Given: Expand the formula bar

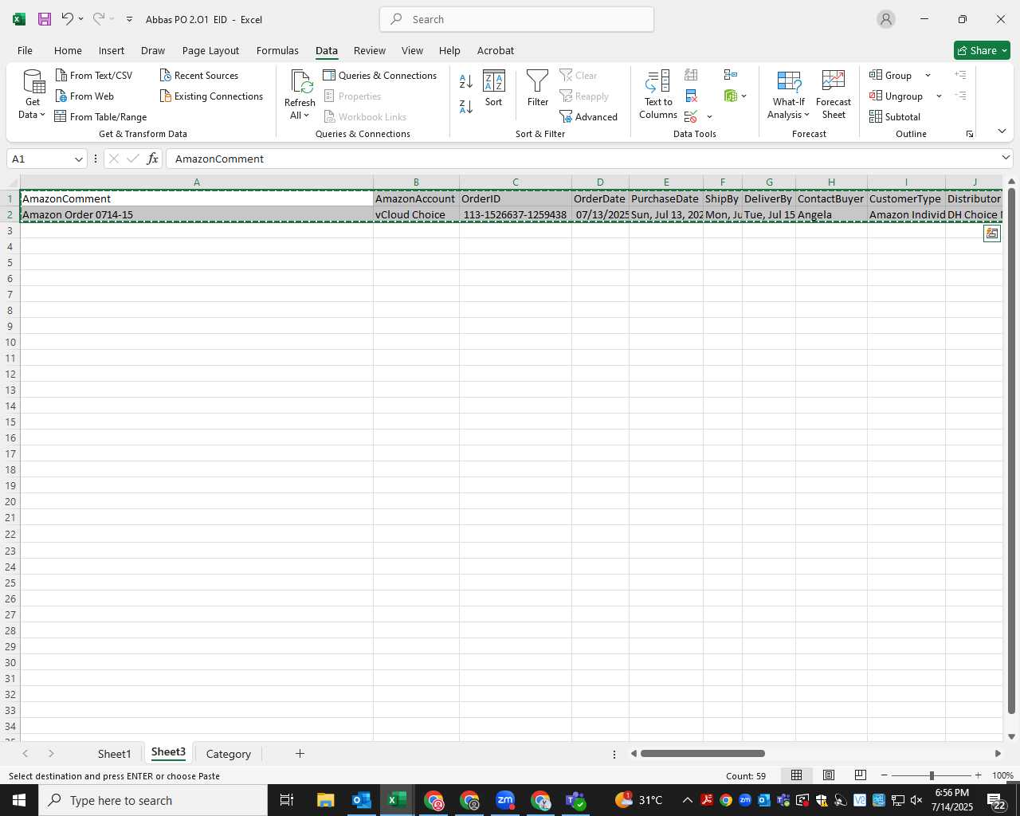Looking at the screenshot, I should (x=1006, y=159).
